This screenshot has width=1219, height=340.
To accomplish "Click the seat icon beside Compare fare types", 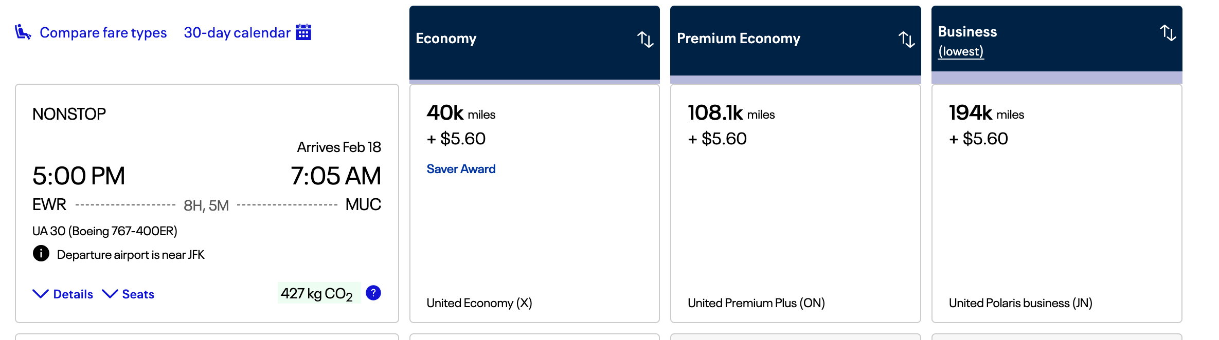I will coord(23,32).
